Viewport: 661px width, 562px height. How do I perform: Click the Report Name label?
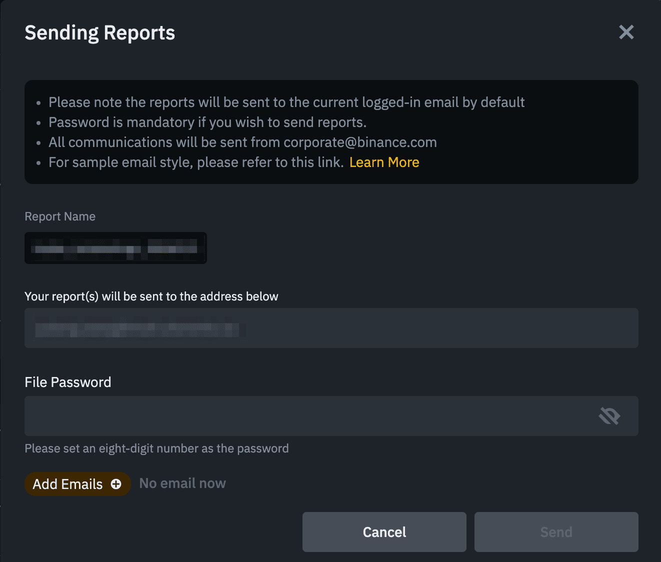[x=60, y=216]
